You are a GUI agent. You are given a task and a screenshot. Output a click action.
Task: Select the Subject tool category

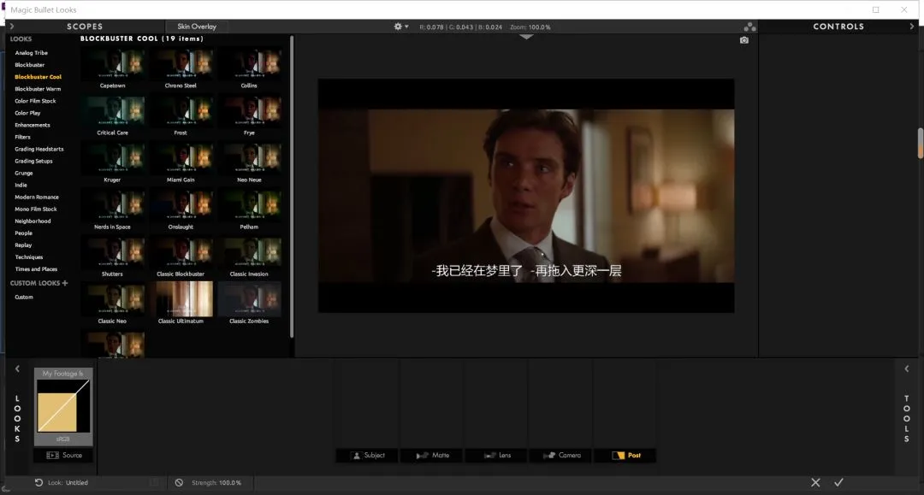[x=367, y=455]
